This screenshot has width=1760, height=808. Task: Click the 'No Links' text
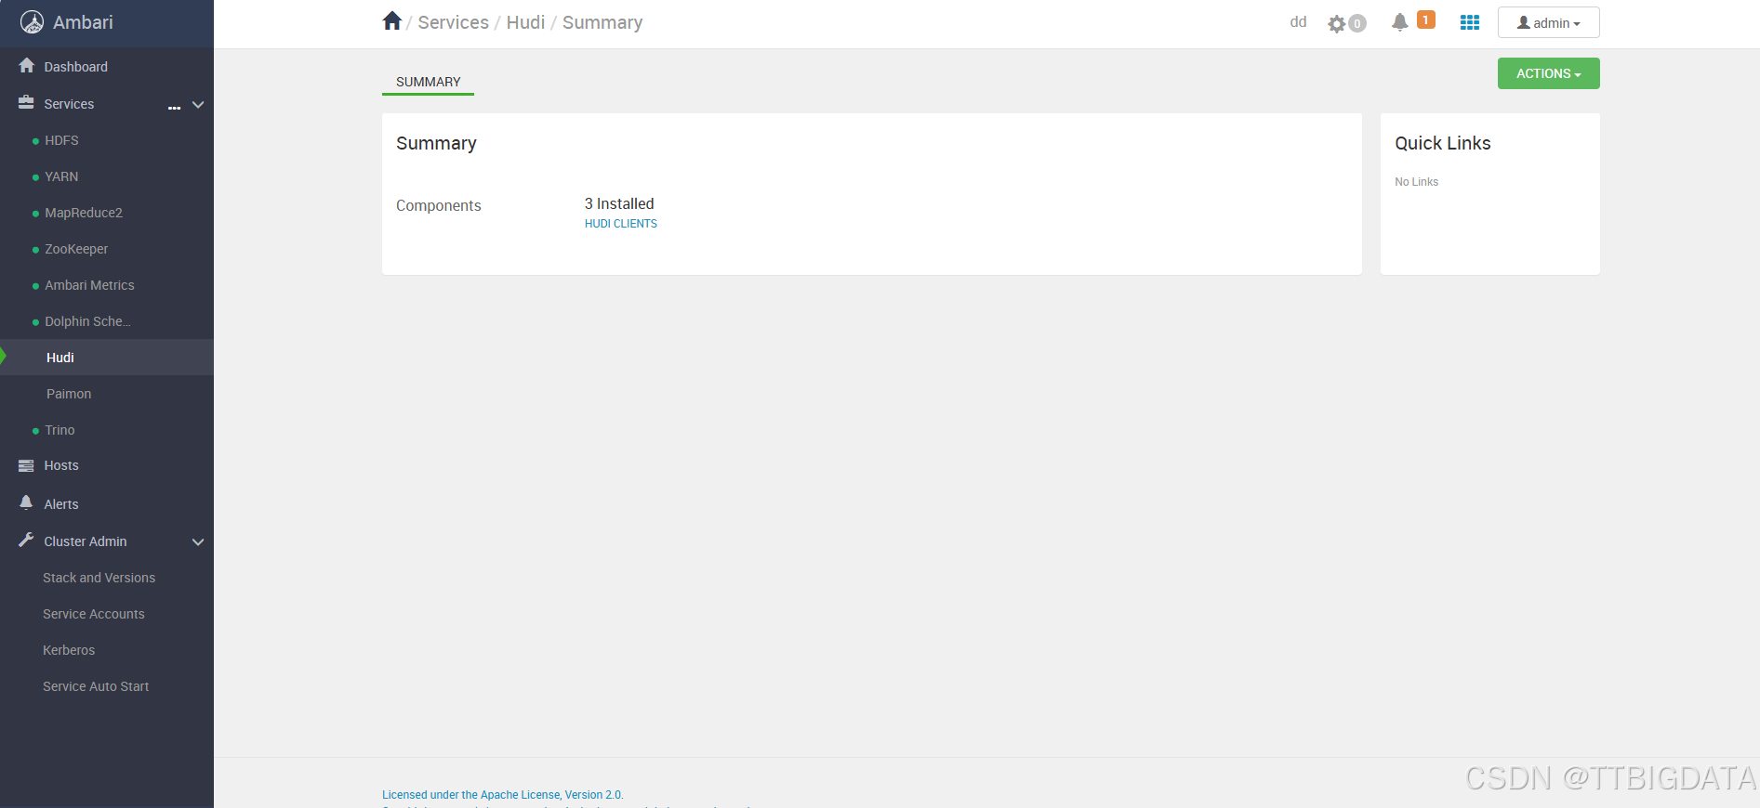(x=1416, y=182)
